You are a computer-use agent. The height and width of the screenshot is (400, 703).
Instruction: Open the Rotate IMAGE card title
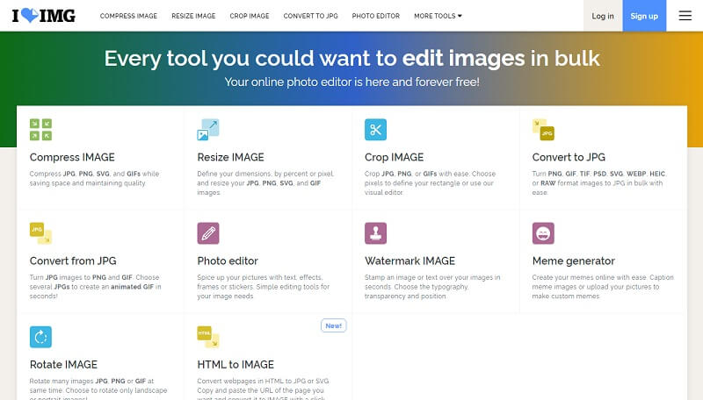click(x=63, y=365)
